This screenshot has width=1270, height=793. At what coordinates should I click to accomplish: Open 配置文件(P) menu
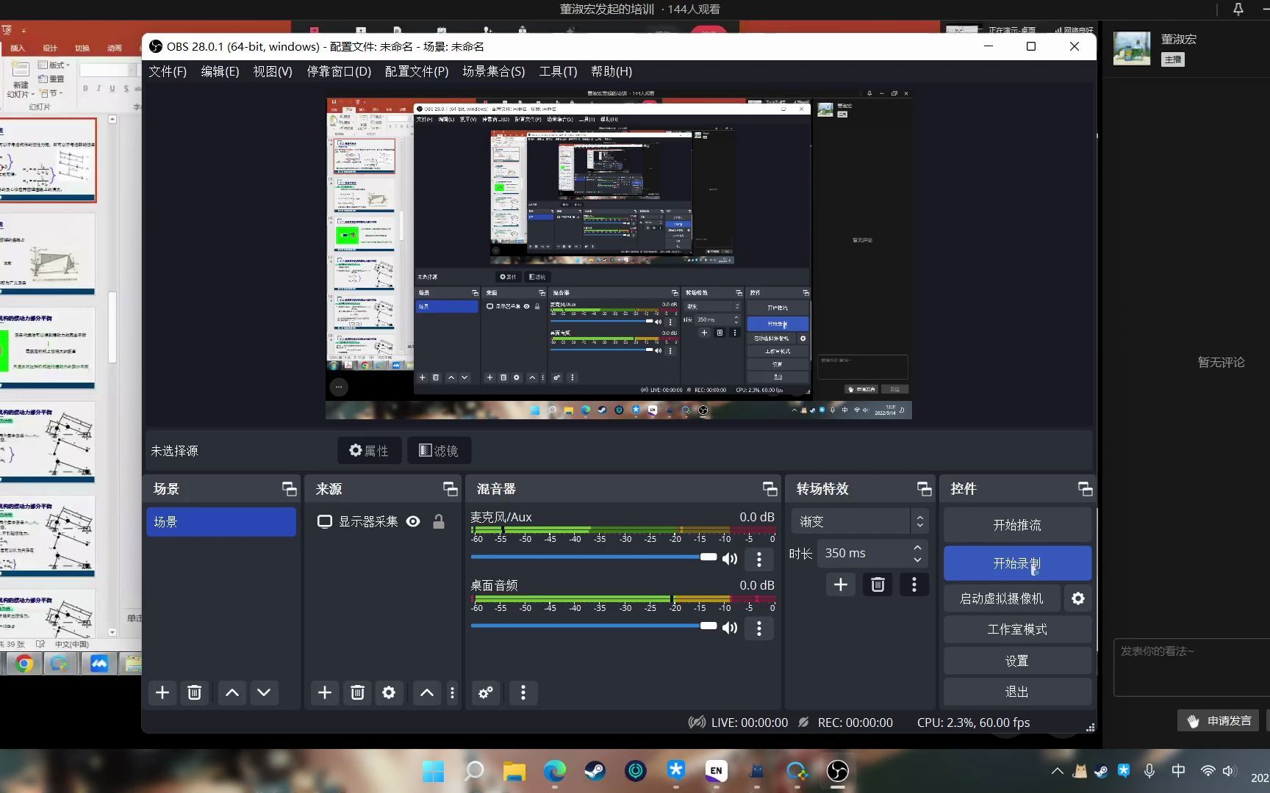click(x=417, y=71)
